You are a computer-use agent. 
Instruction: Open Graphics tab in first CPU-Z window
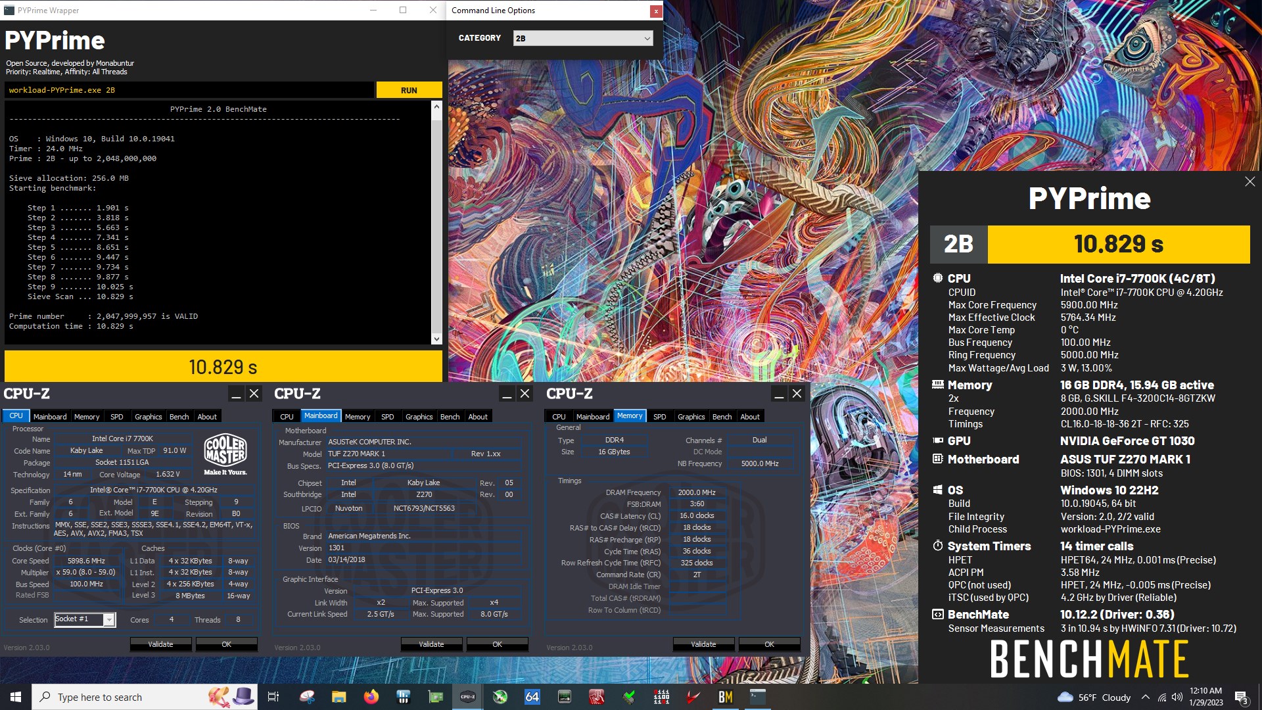149,417
